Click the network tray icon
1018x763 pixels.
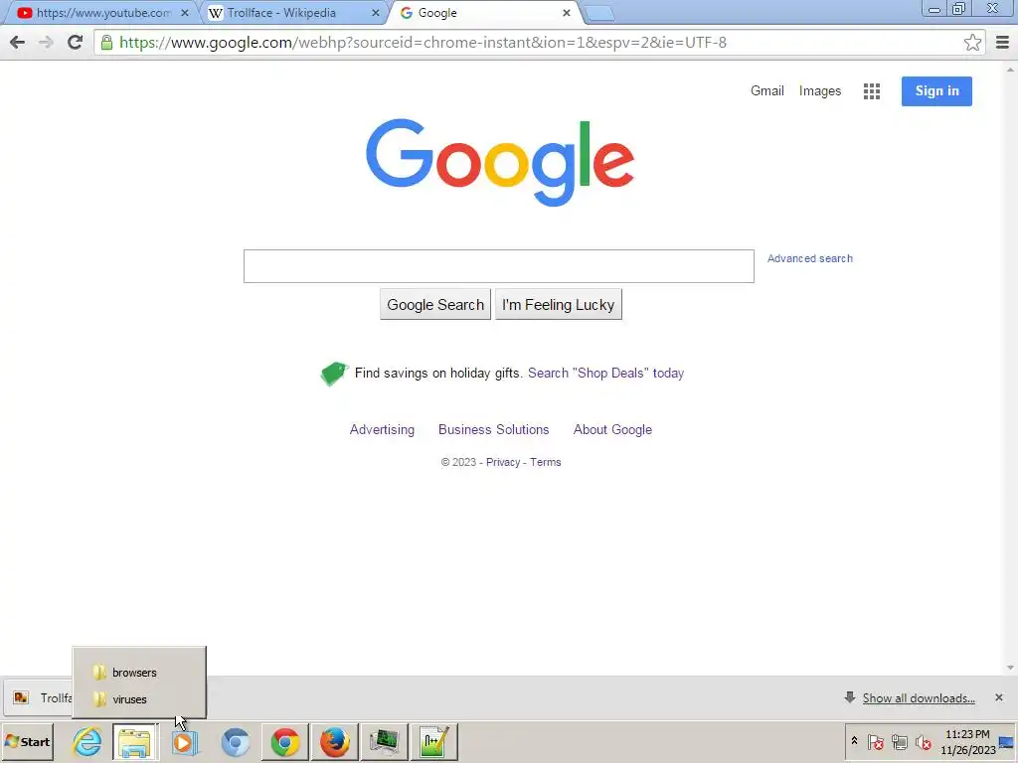click(899, 741)
